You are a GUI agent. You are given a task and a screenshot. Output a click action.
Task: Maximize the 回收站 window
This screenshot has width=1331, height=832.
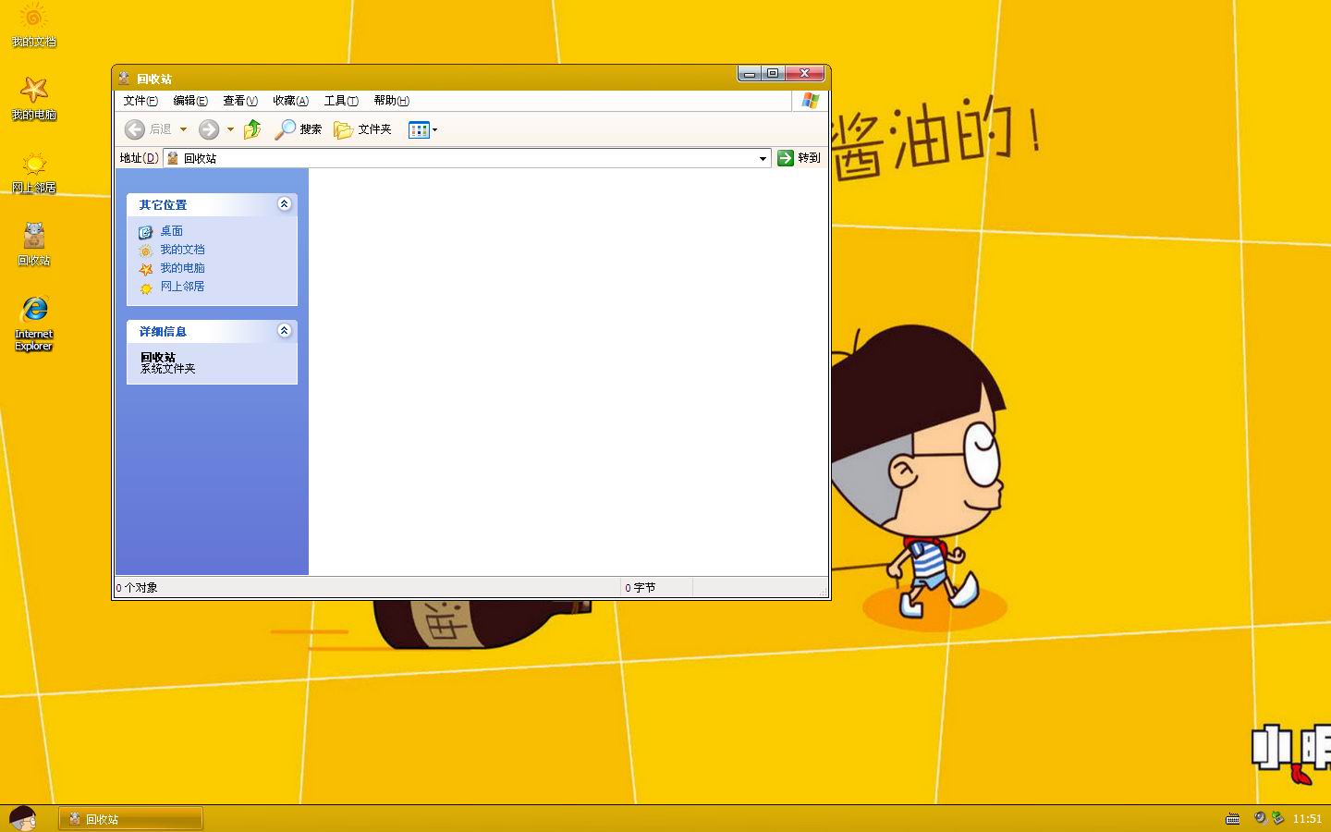tap(773, 74)
